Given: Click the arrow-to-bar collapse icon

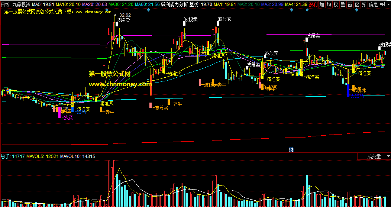Looking at the screenshot, I should [x=382, y=4].
